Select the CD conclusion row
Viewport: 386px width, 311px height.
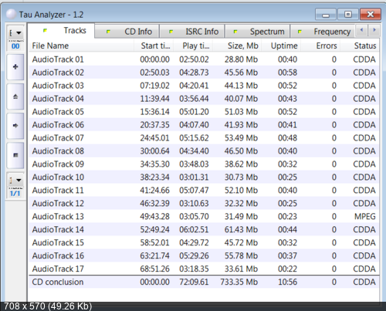[204, 282]
